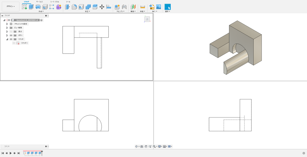Select the last extrude feature in timeline
Viewport: 307px width, 157px height.
pos(40,153)
